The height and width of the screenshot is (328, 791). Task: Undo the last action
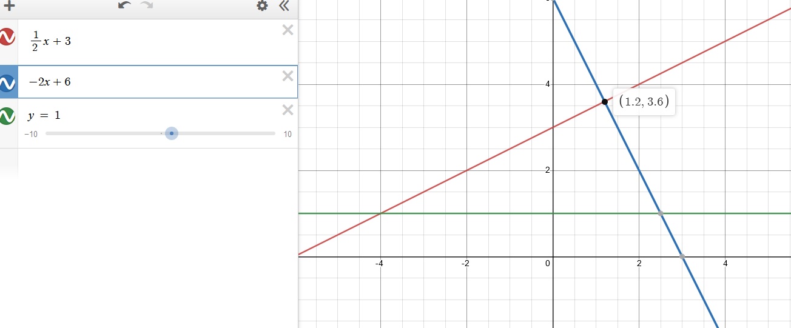tap(124, 5)
